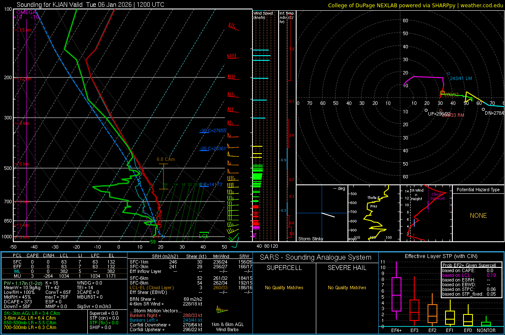Click the NONE hazard type value
Screen dimensions: 505x335
point(478,216)
